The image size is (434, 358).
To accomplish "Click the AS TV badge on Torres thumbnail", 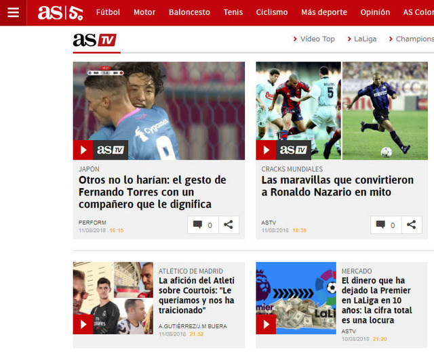I will tap(111, 150).
